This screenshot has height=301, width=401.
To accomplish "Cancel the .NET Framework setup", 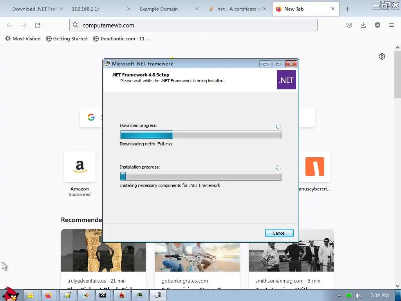I will (279, 233).
